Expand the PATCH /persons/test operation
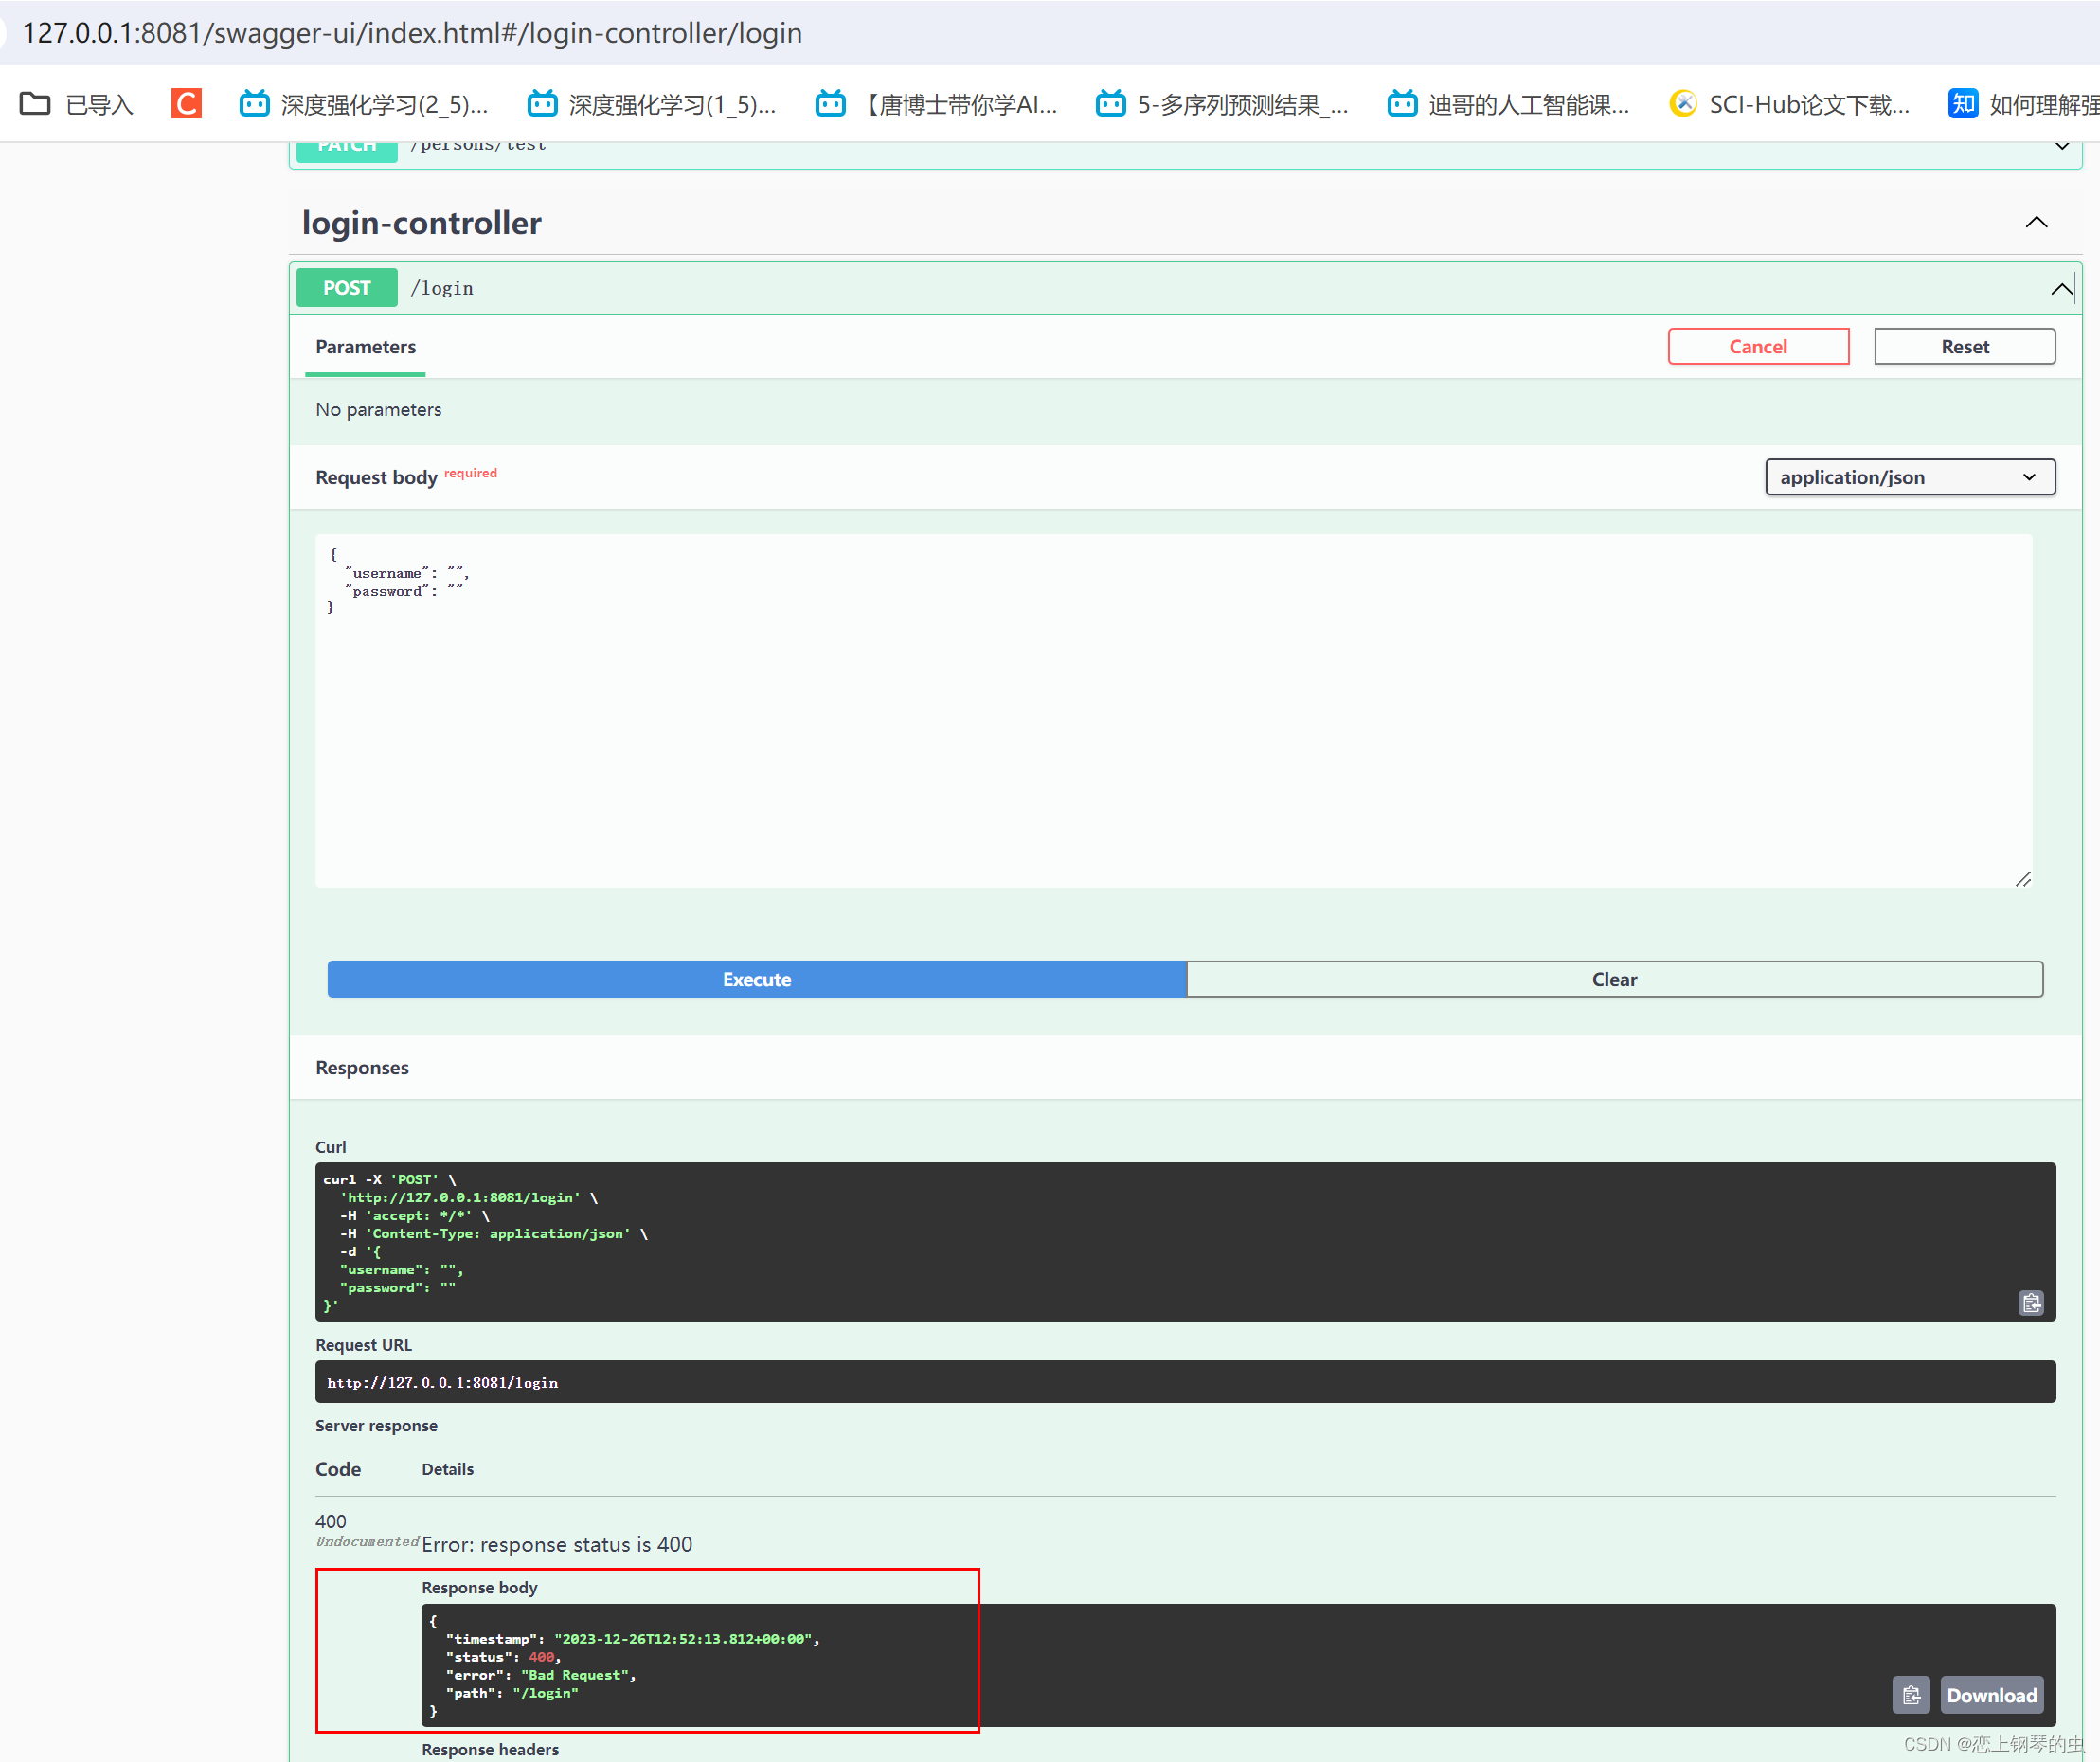2100x1762 pixels. pyautogui.click(x=2061, y=146)
